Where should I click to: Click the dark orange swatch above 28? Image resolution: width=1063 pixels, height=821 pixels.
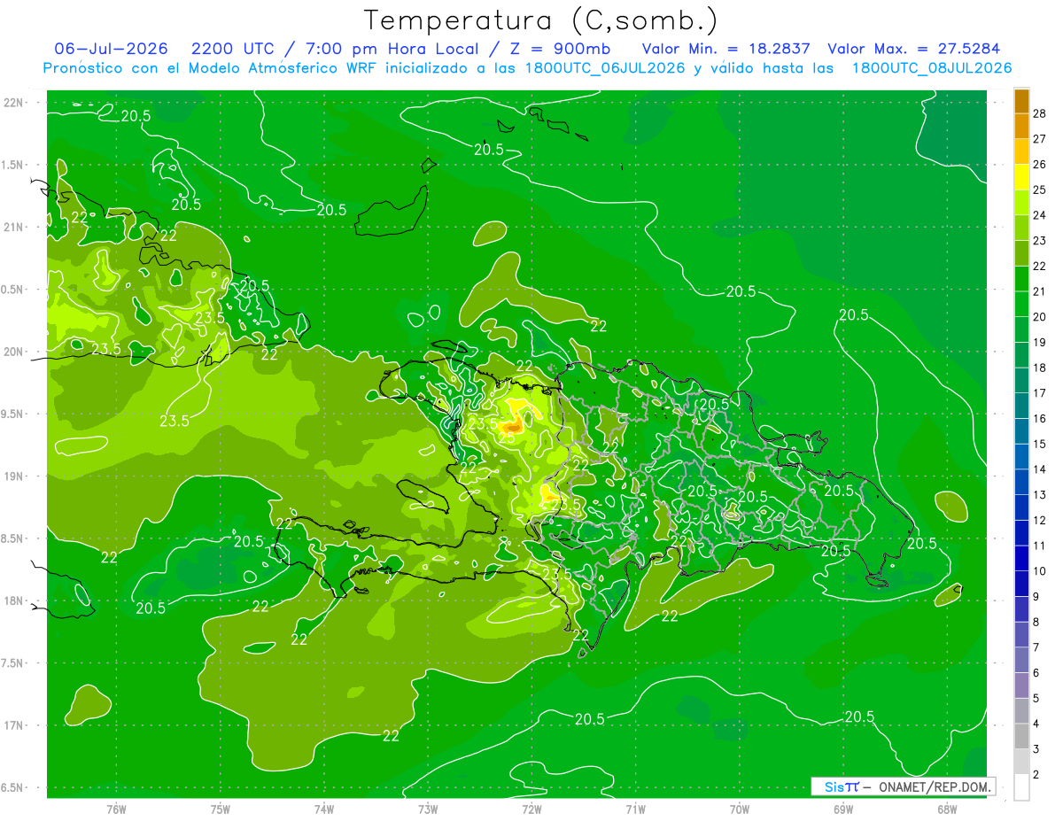click(x=1021, y=101)
